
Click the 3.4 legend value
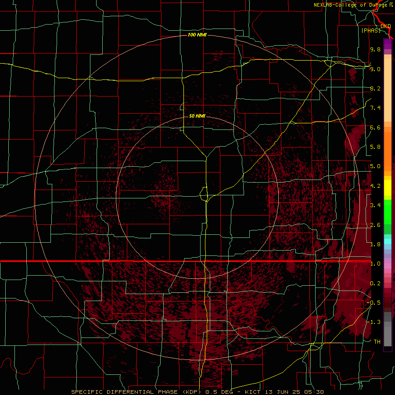point(375,205)
